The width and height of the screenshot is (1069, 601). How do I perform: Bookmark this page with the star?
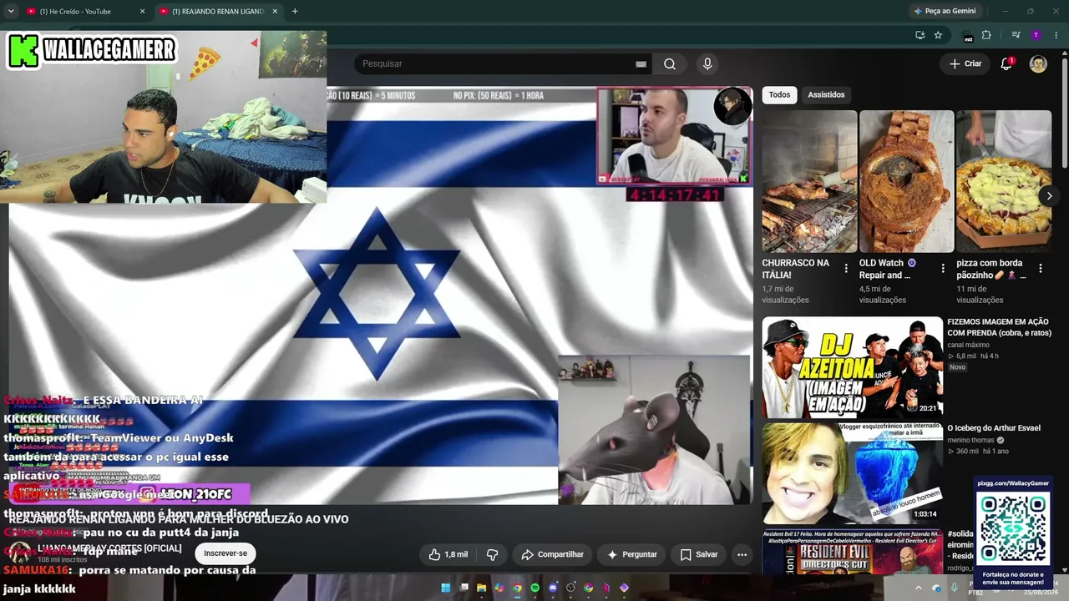pyautogui.click(x=938, y=35)
